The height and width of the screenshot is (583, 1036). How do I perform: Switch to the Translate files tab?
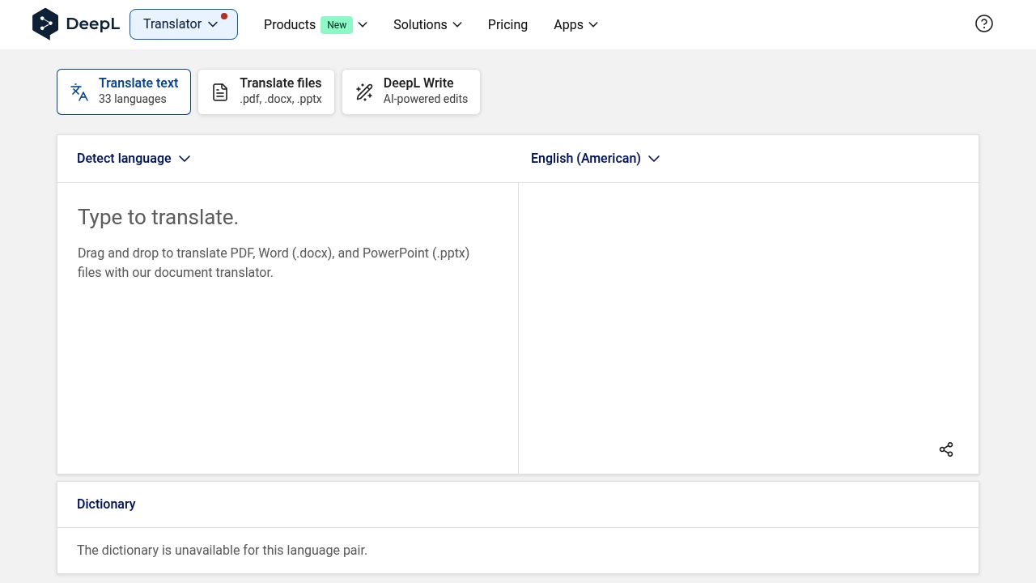tap(266, 91)
